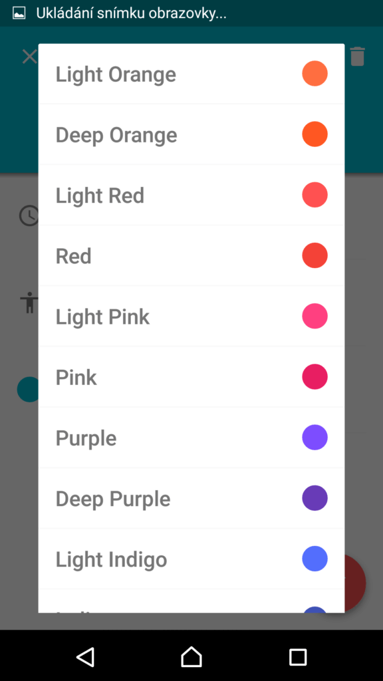Pick the Red color entry
The height and width of the screenshot is (681, 383).
(191, 255)
